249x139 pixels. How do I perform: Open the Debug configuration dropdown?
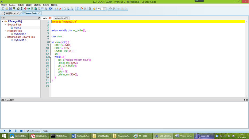pyautogui.click(x=105, y=9)
